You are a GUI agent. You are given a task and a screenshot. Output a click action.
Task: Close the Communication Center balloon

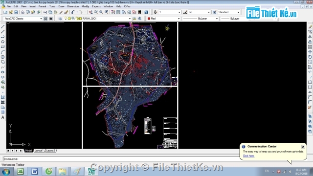[x=303, y=147]
